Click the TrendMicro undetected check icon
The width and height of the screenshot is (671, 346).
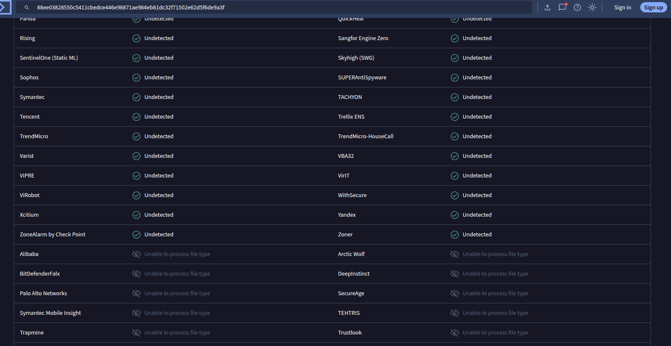pos(137,137)
